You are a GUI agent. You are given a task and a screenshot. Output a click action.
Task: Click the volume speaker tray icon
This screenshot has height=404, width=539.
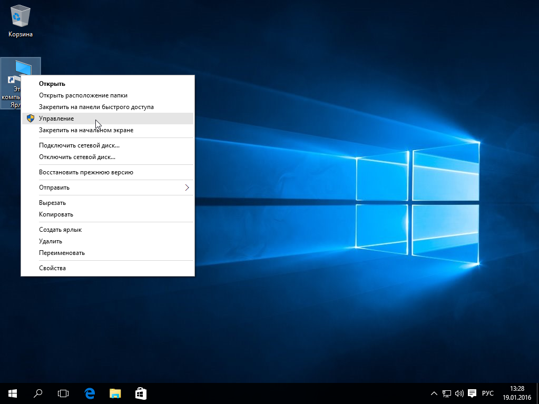coord(458,393)
